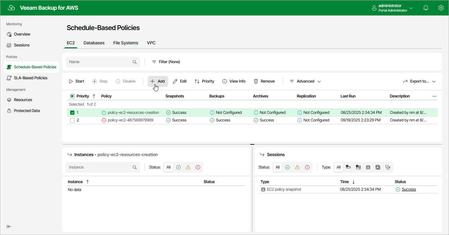The width and height of the screenshot is (449, 235).
Task: Add a new policy
Action: tap(158, 81)
